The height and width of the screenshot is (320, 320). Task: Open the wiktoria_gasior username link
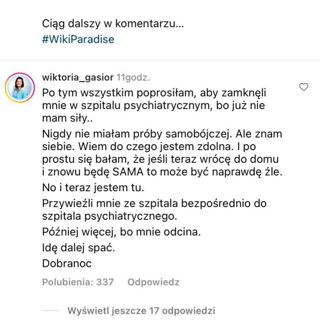[78, 77]
